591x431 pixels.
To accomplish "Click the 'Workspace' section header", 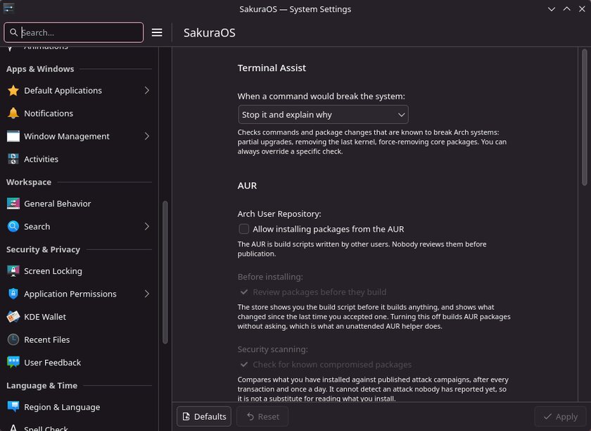I will pyautogui.click(x=29, y=182).
